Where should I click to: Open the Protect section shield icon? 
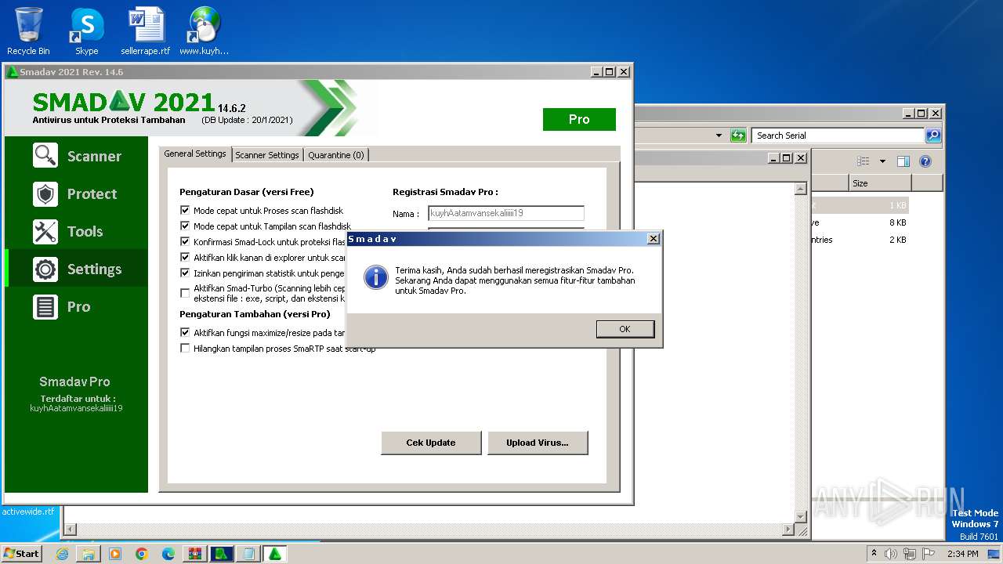tap(45, 193)
